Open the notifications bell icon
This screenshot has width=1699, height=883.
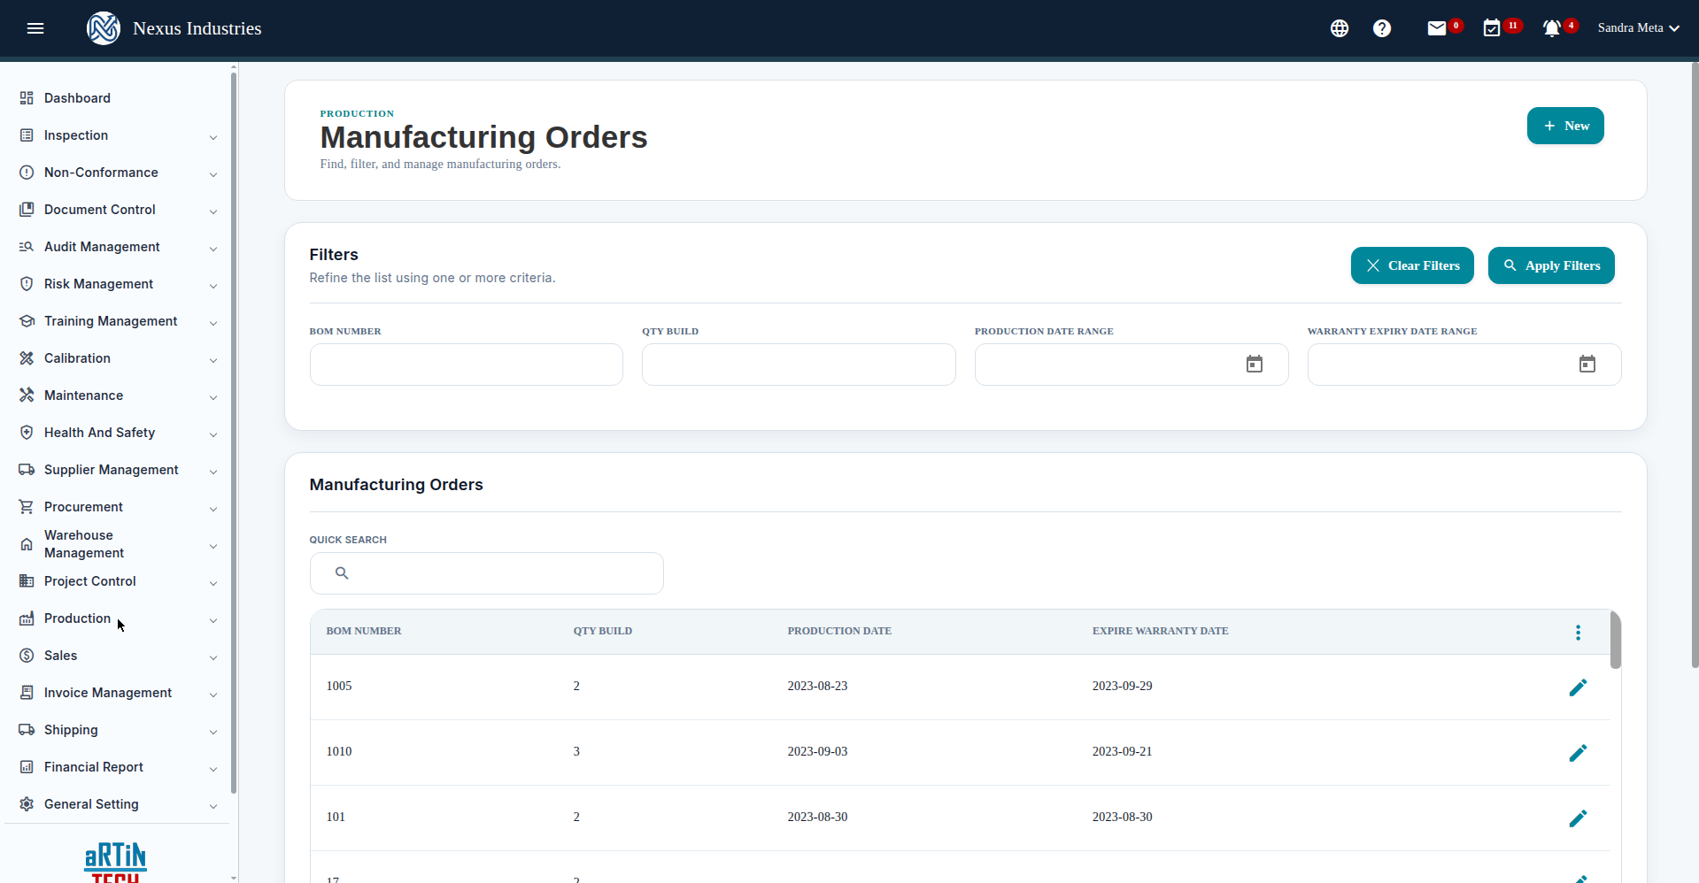(1551, 28)
